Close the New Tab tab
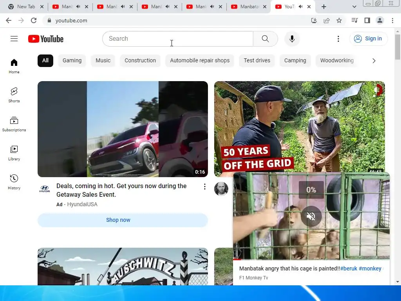 click(x=42, y=7)
